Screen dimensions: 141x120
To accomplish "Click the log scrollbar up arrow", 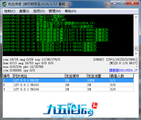I will 136,17.
